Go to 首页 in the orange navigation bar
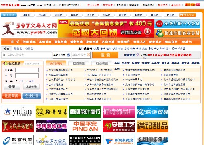The height and width of the screenshot is (145, 204). pyautogui.click(x=15, y=42)
